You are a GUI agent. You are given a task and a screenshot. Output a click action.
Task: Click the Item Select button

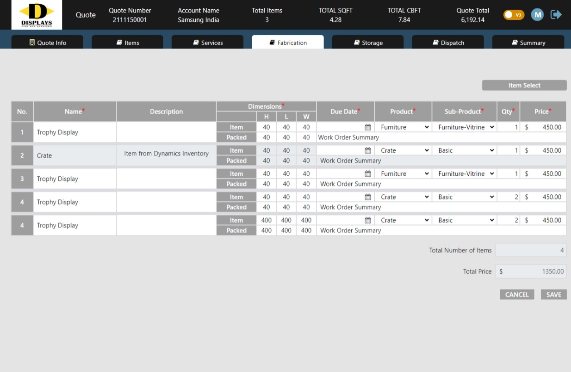524,86
